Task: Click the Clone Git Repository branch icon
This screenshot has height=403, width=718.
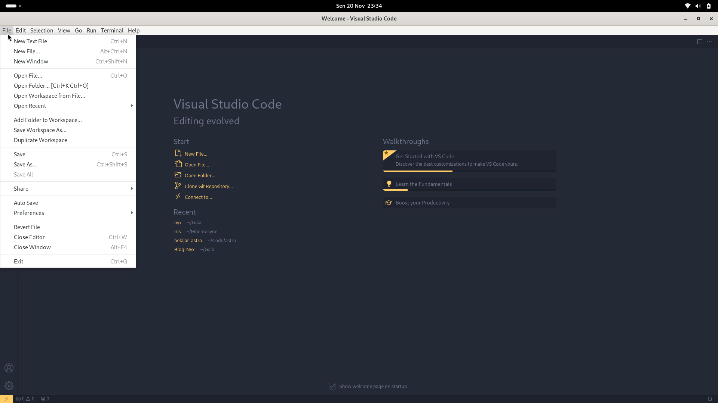Action: pos(178,186)
